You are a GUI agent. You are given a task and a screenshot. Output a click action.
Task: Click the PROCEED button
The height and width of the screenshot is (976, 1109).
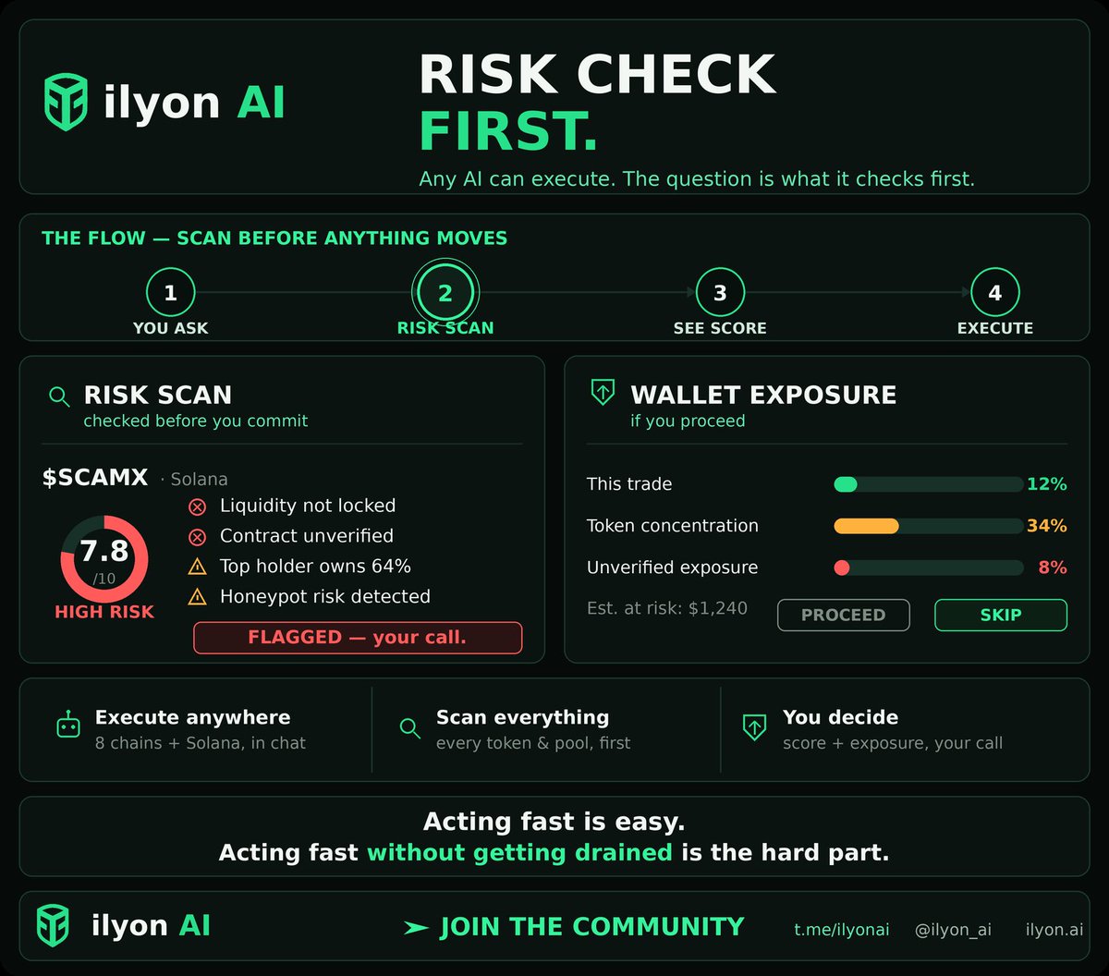pos(843,615)
